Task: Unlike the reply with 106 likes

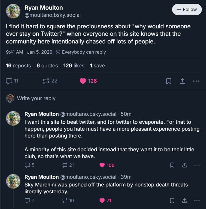Action: [102, 165]
